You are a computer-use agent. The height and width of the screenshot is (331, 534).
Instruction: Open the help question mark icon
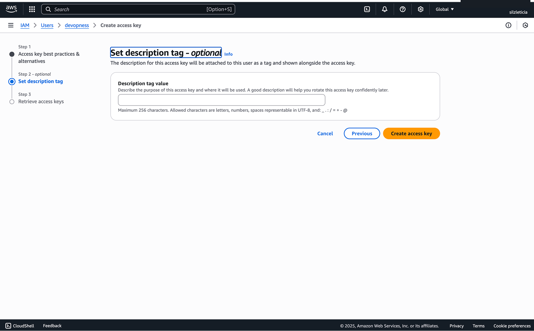coord(403,9)
